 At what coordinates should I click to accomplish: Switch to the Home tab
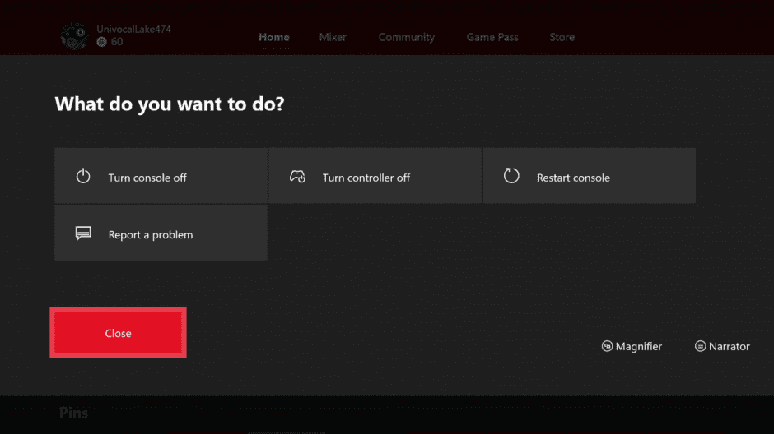click(274, 37)
